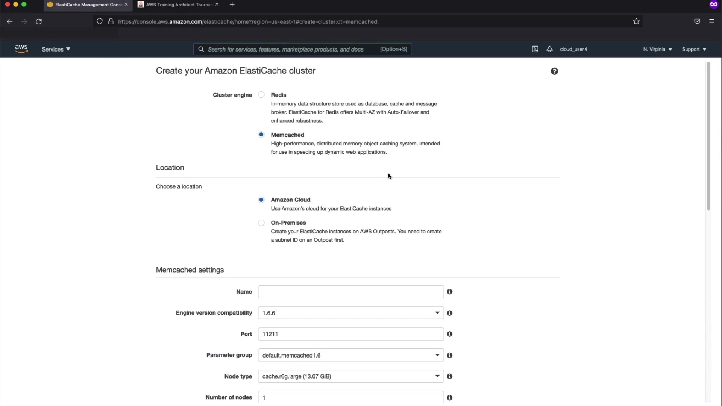This screenshot has width=722, height=406.
Task: Bookmark page with star icon
Action: 636,21
